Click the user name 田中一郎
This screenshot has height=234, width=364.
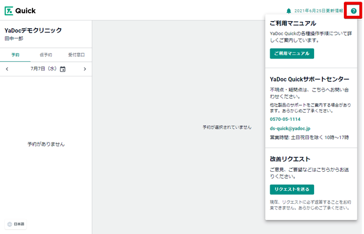16,38
